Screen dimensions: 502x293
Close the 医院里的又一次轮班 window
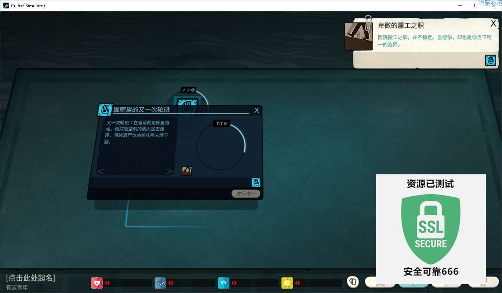257,110
